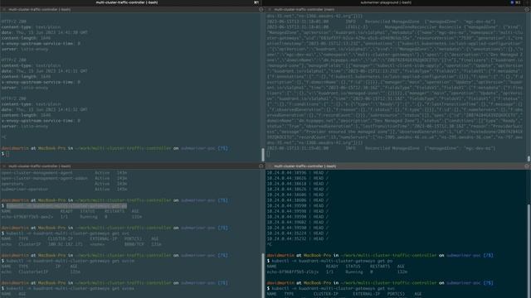The height and width of the screenshot is (298, 531).
Task: Click the ClusterSetIP service import row
Action: [x=41, y=272]
